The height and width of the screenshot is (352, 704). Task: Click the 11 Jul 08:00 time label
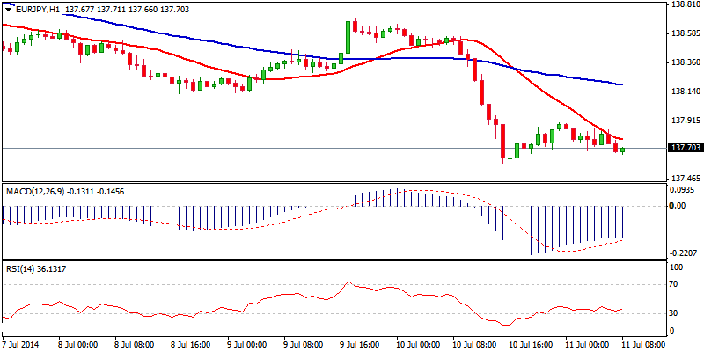643,345
